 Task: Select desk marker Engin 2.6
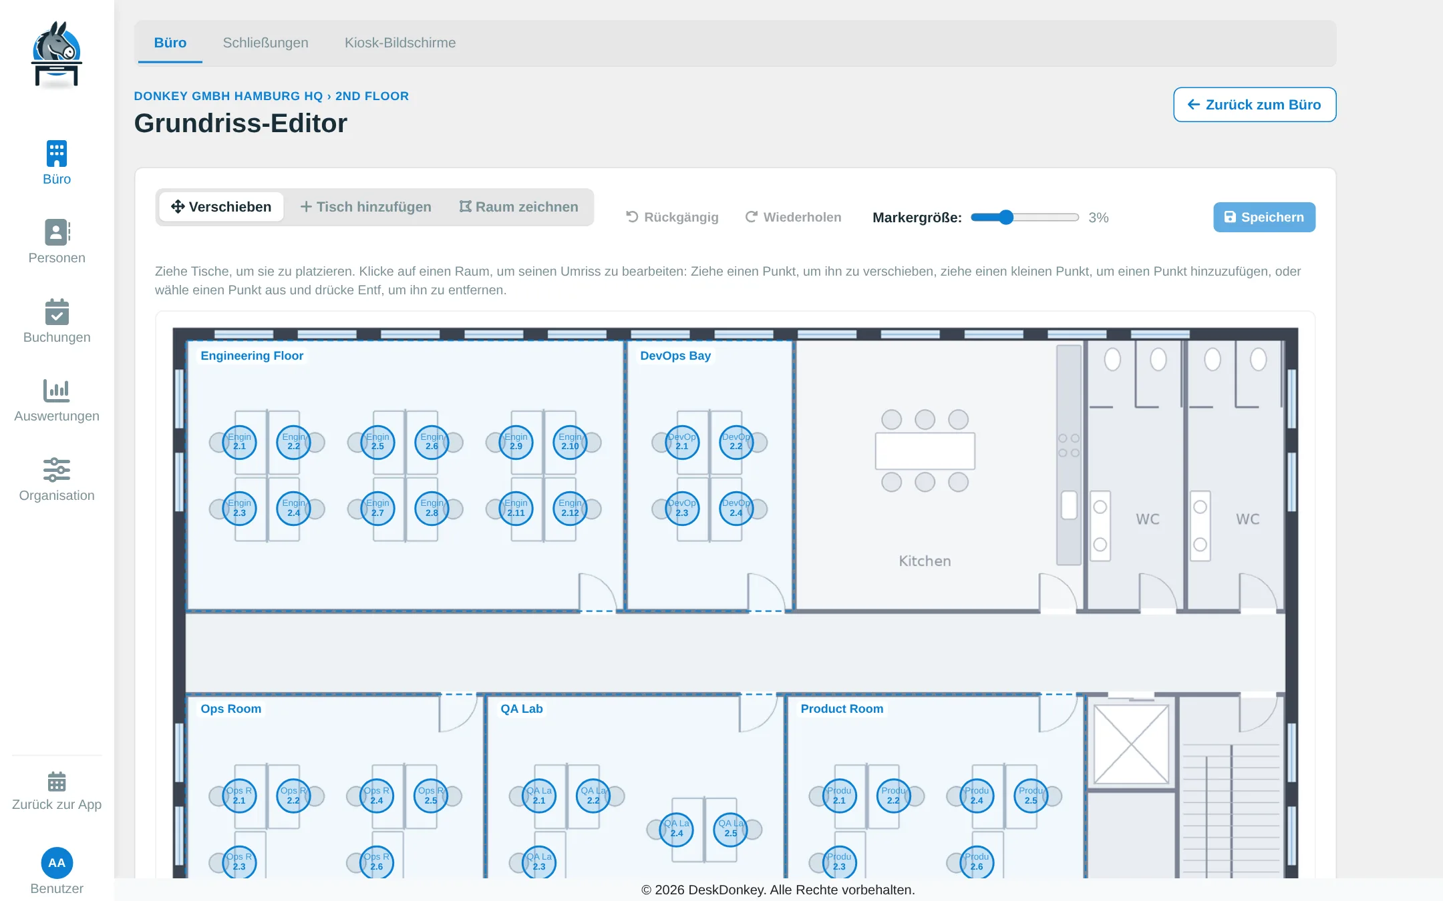(432, 442)
